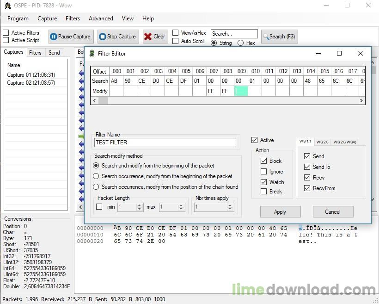The height and width of the screenshot is (304, 379).
Task: Click the Pause Capture button
Action: [71, 37]
